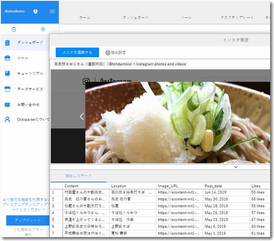Click the ダッシュボード document icon in sidebar
This screenshot has height=241, width=274.
point(7,43)
